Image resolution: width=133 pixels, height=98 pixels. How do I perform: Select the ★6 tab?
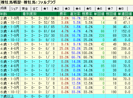(x=101, y=9)
